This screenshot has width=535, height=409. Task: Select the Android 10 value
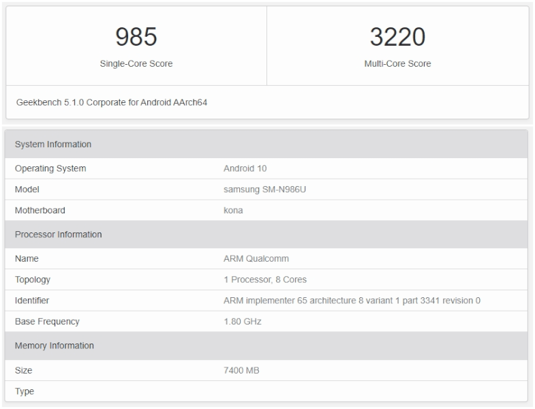[x=245, y=168]
